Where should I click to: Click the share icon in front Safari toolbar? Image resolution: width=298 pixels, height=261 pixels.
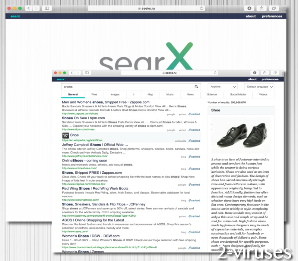pos(265,73)
